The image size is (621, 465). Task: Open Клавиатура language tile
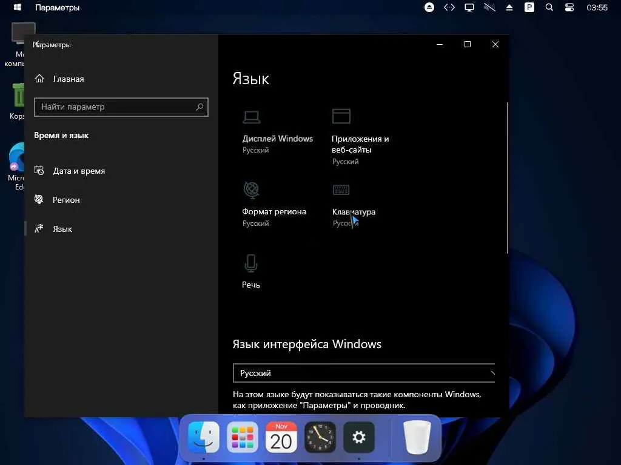[354, 206]
